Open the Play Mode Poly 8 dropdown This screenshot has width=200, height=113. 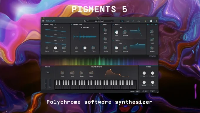pyautogui.click(x=138, y=91)
